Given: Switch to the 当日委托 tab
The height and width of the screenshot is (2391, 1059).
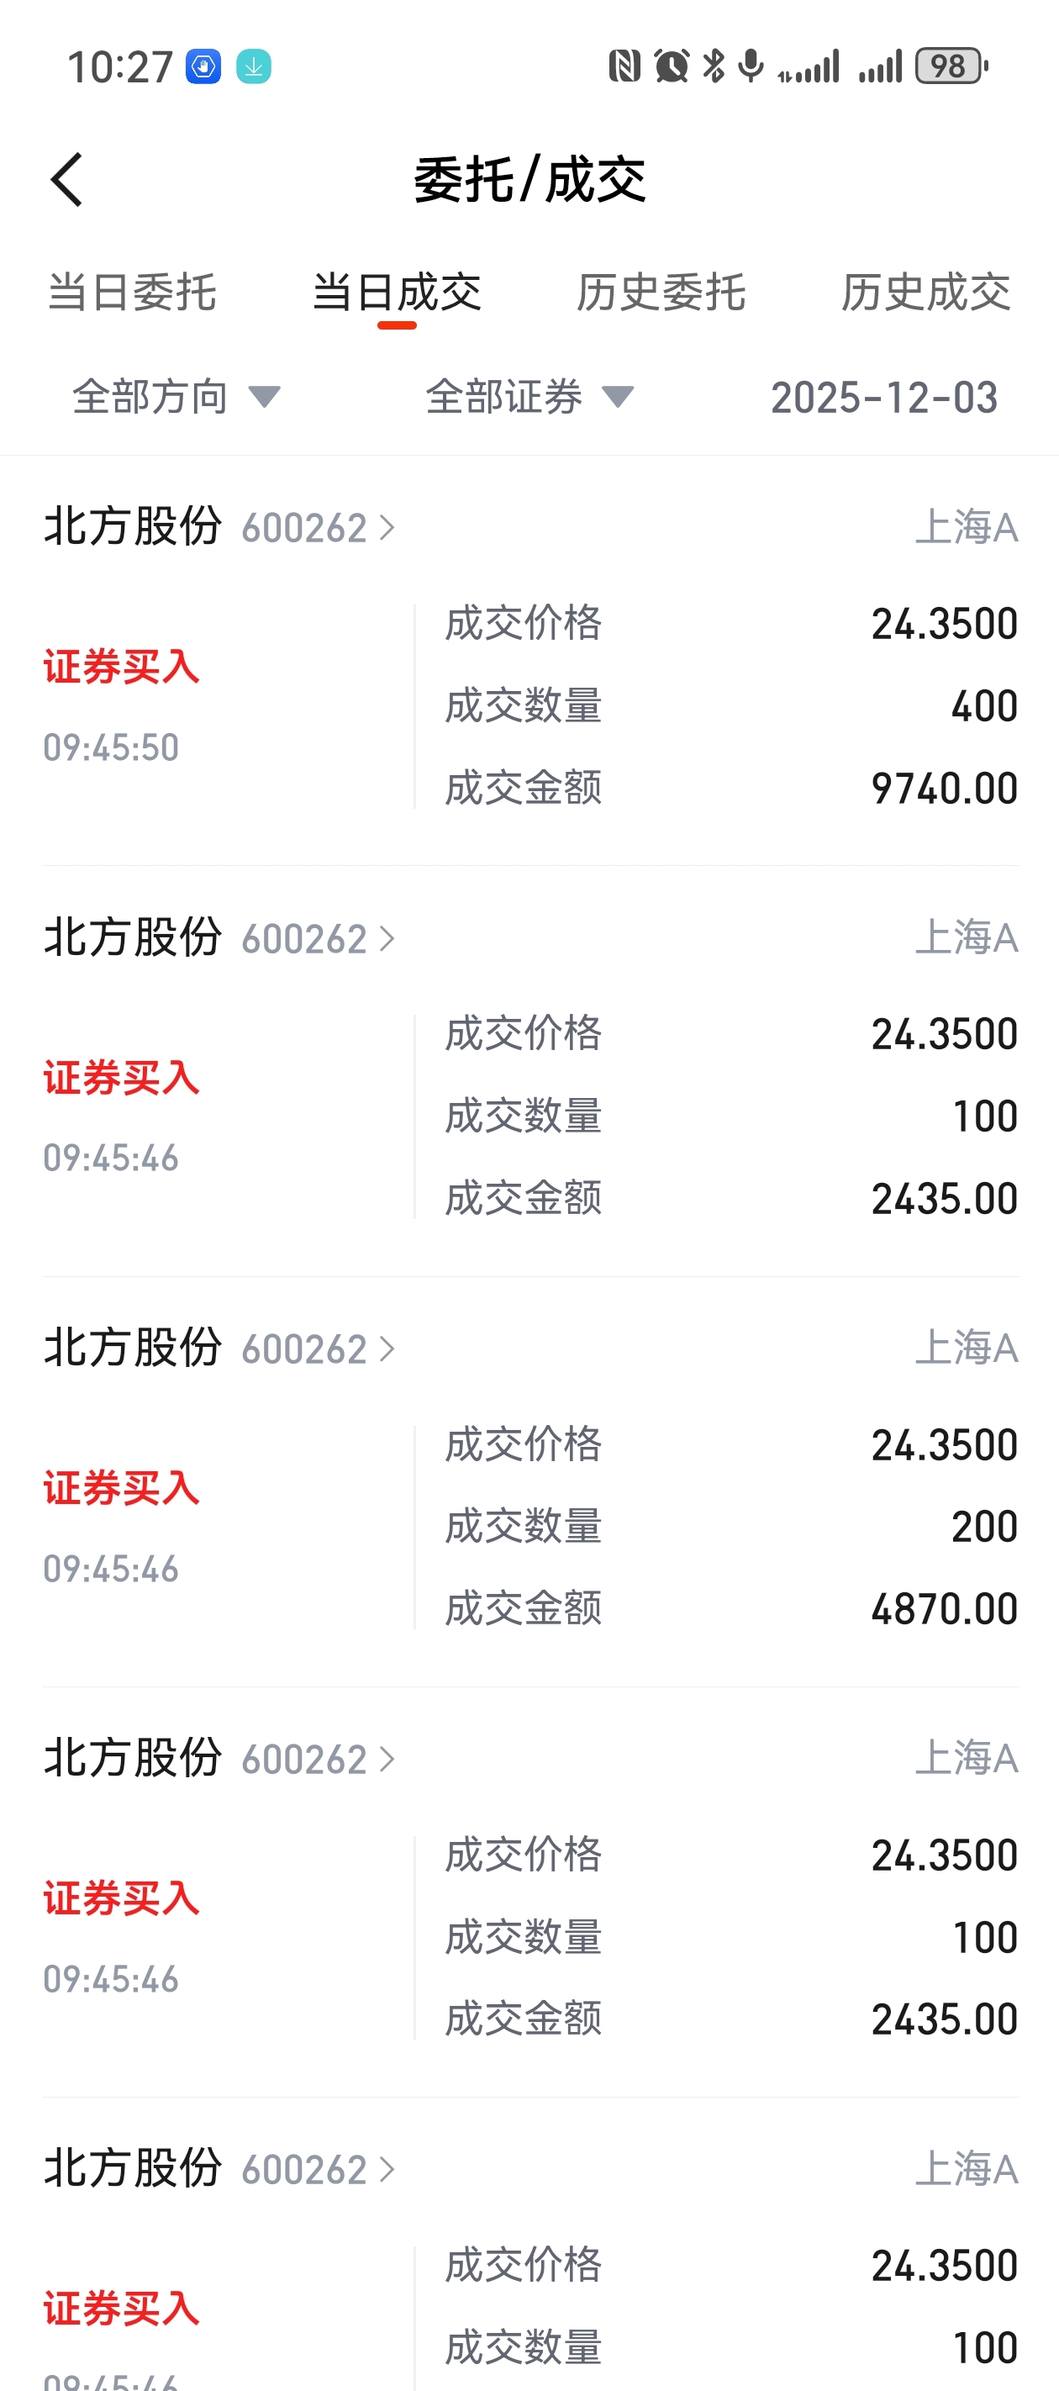Looking at the screenshot, I should coord(132,293).
